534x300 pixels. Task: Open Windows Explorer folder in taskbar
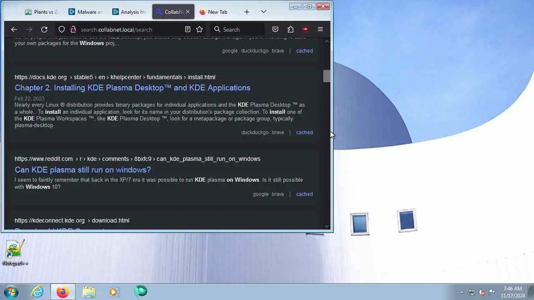pos(89,292)
